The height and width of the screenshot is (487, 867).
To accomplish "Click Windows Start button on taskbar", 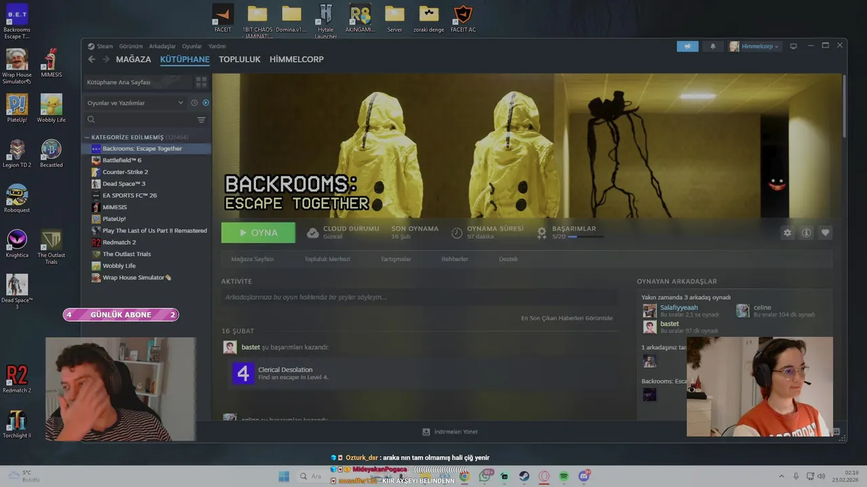I will pyautogui.click(x=284, y=476).
